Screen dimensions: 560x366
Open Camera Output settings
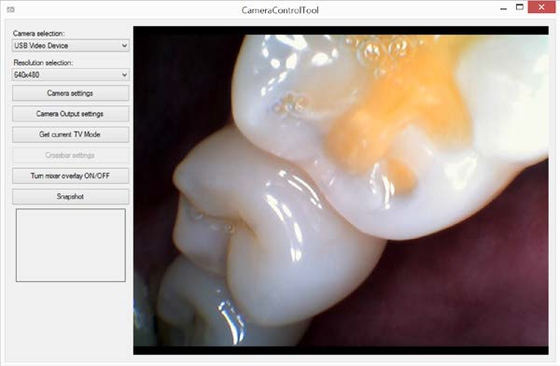(70, 114)
